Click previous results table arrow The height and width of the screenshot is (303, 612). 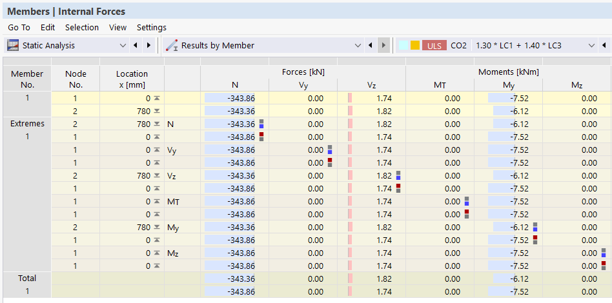(x=371, y=45)
